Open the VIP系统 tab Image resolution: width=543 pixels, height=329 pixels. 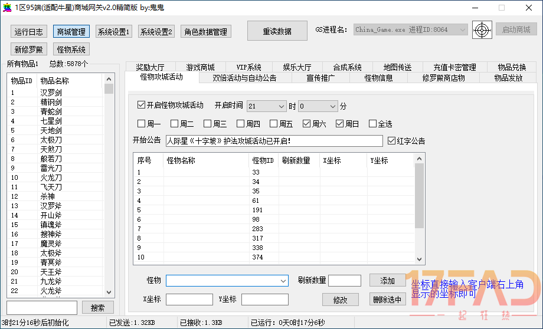pos(248,67)
